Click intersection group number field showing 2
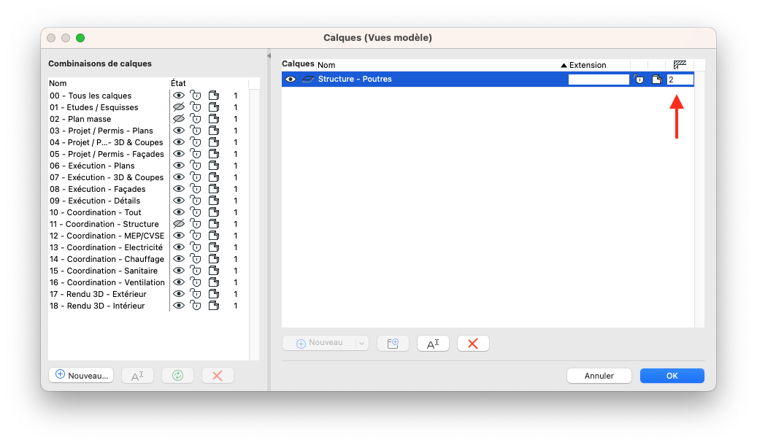This screenshot has width=757, height=445. [x=680, y=80]
